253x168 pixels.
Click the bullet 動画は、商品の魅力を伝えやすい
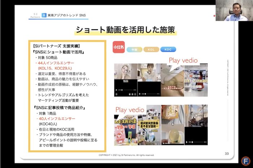[x=62, y=79]
